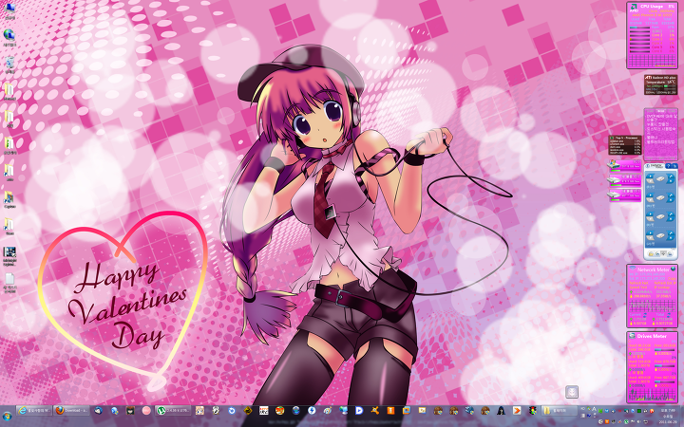This screenshot has height=427, width=684.
Task: Click the blue lightning bolt taskbar icon
Action: pyautogui.click(x=312, y=411)
